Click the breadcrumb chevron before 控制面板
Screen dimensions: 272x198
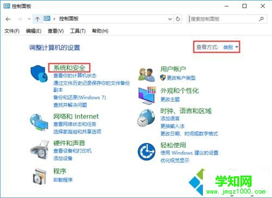[54, 18]
